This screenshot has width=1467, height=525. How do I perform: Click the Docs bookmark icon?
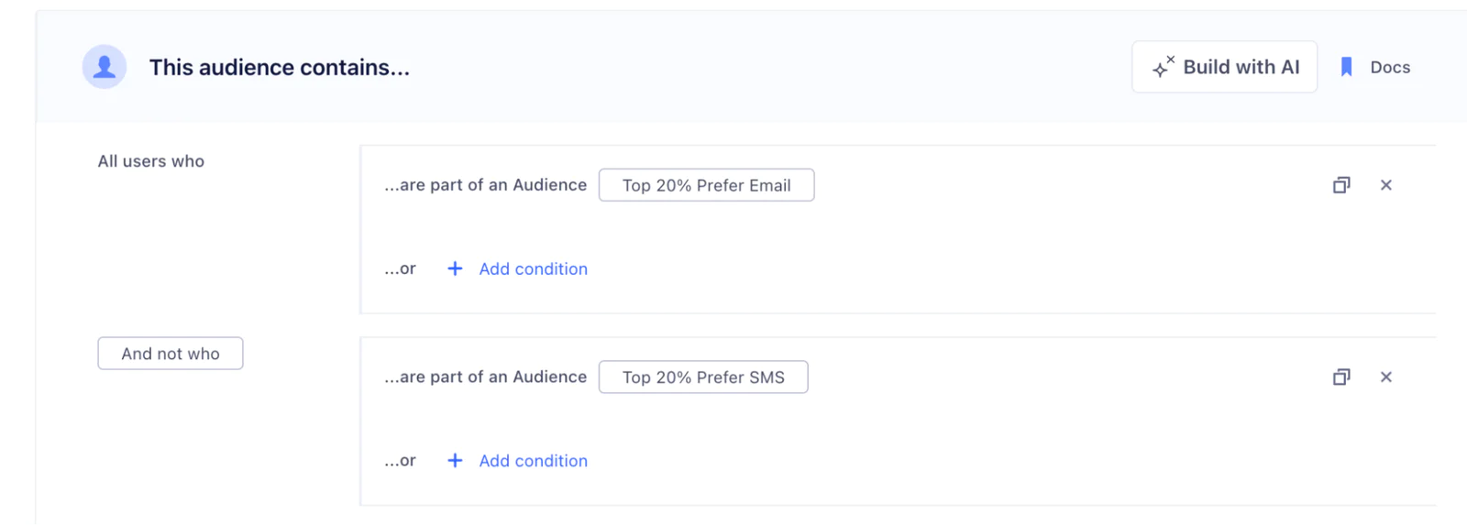coord(1346,67)
